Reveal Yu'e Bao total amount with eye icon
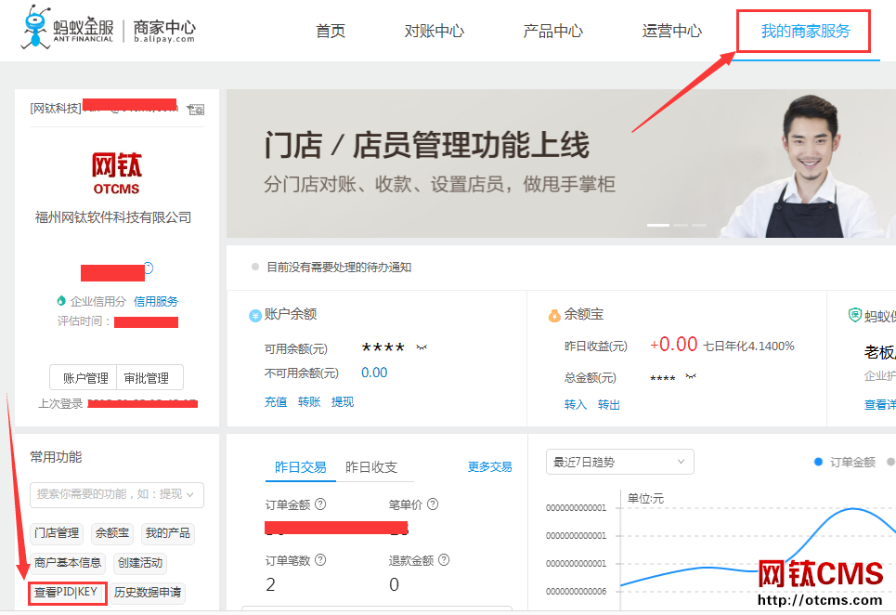 pyautogui.click(x=691, y=377)
